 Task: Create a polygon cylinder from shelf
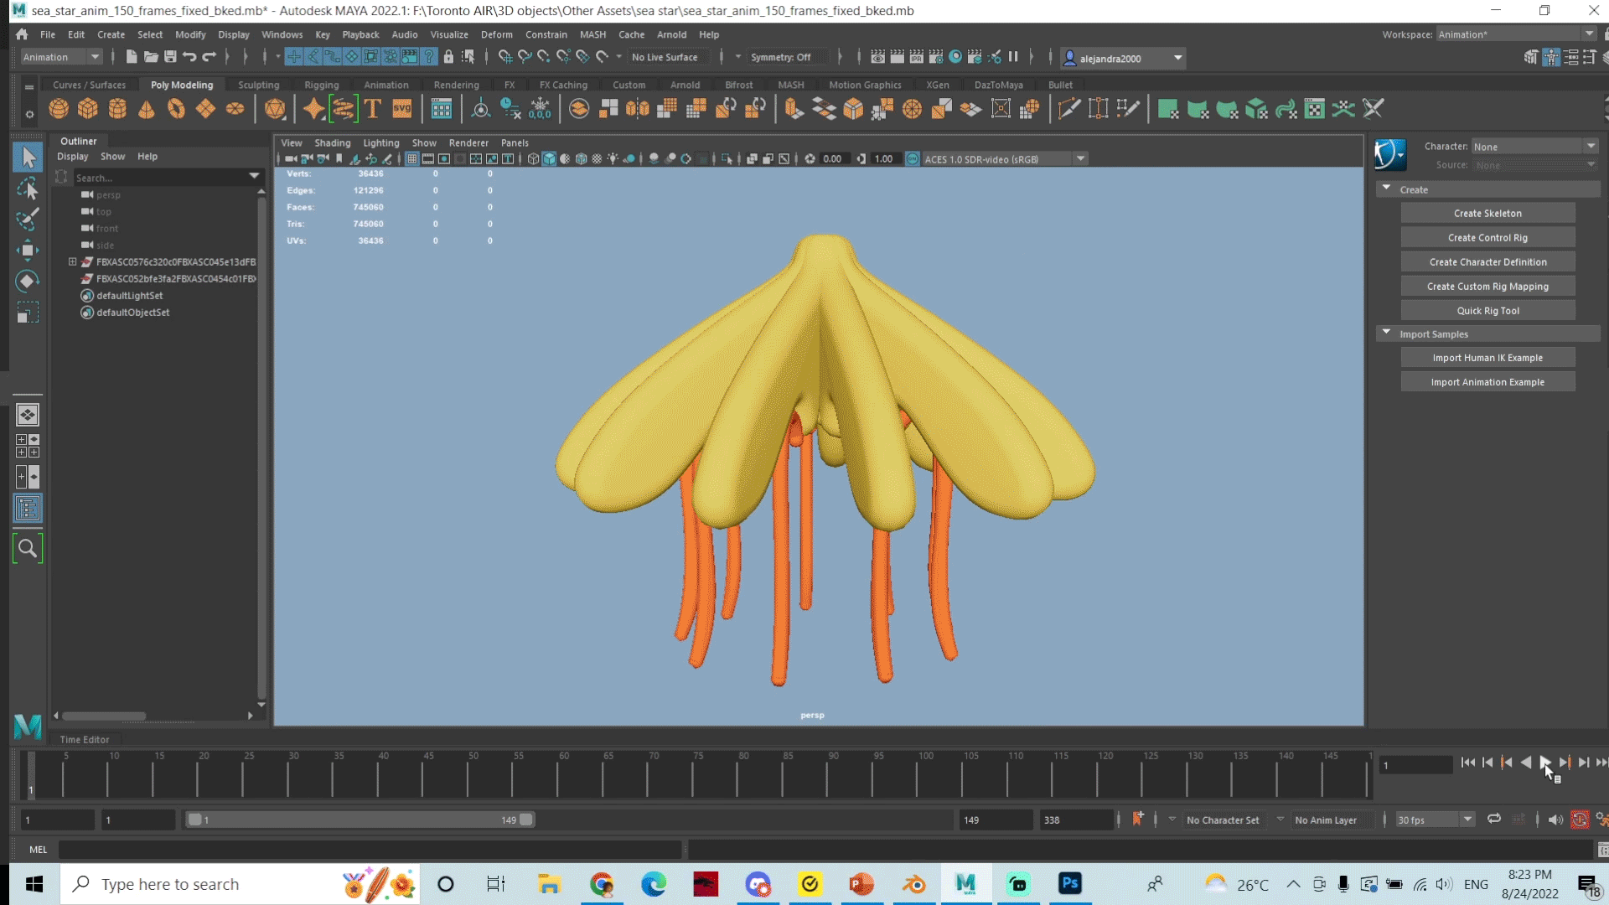pyautogui.click(x=117, y=109)
